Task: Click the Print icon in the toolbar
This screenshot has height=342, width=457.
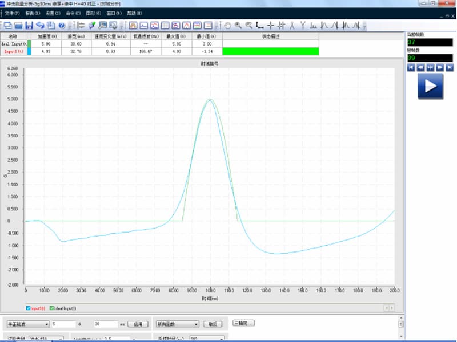Action: (x=8, y=25)
